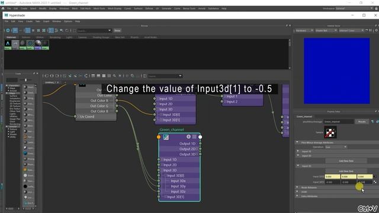This screenshot has width=379, height=213.
Task: Click the round blue icon in Browser toolbar
Action: [8, 30]
